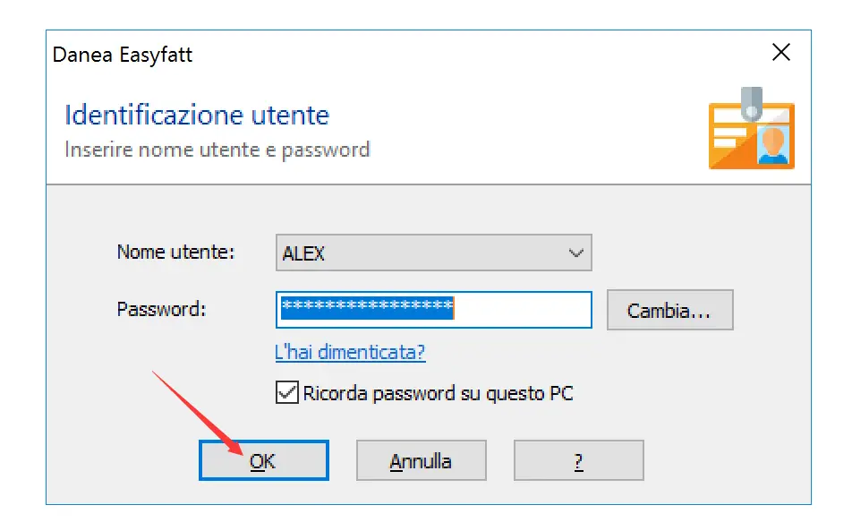Click the 'Ricorda password su questo PC' label
Viewport: 852px width, 531px height.
click(438, 393)
